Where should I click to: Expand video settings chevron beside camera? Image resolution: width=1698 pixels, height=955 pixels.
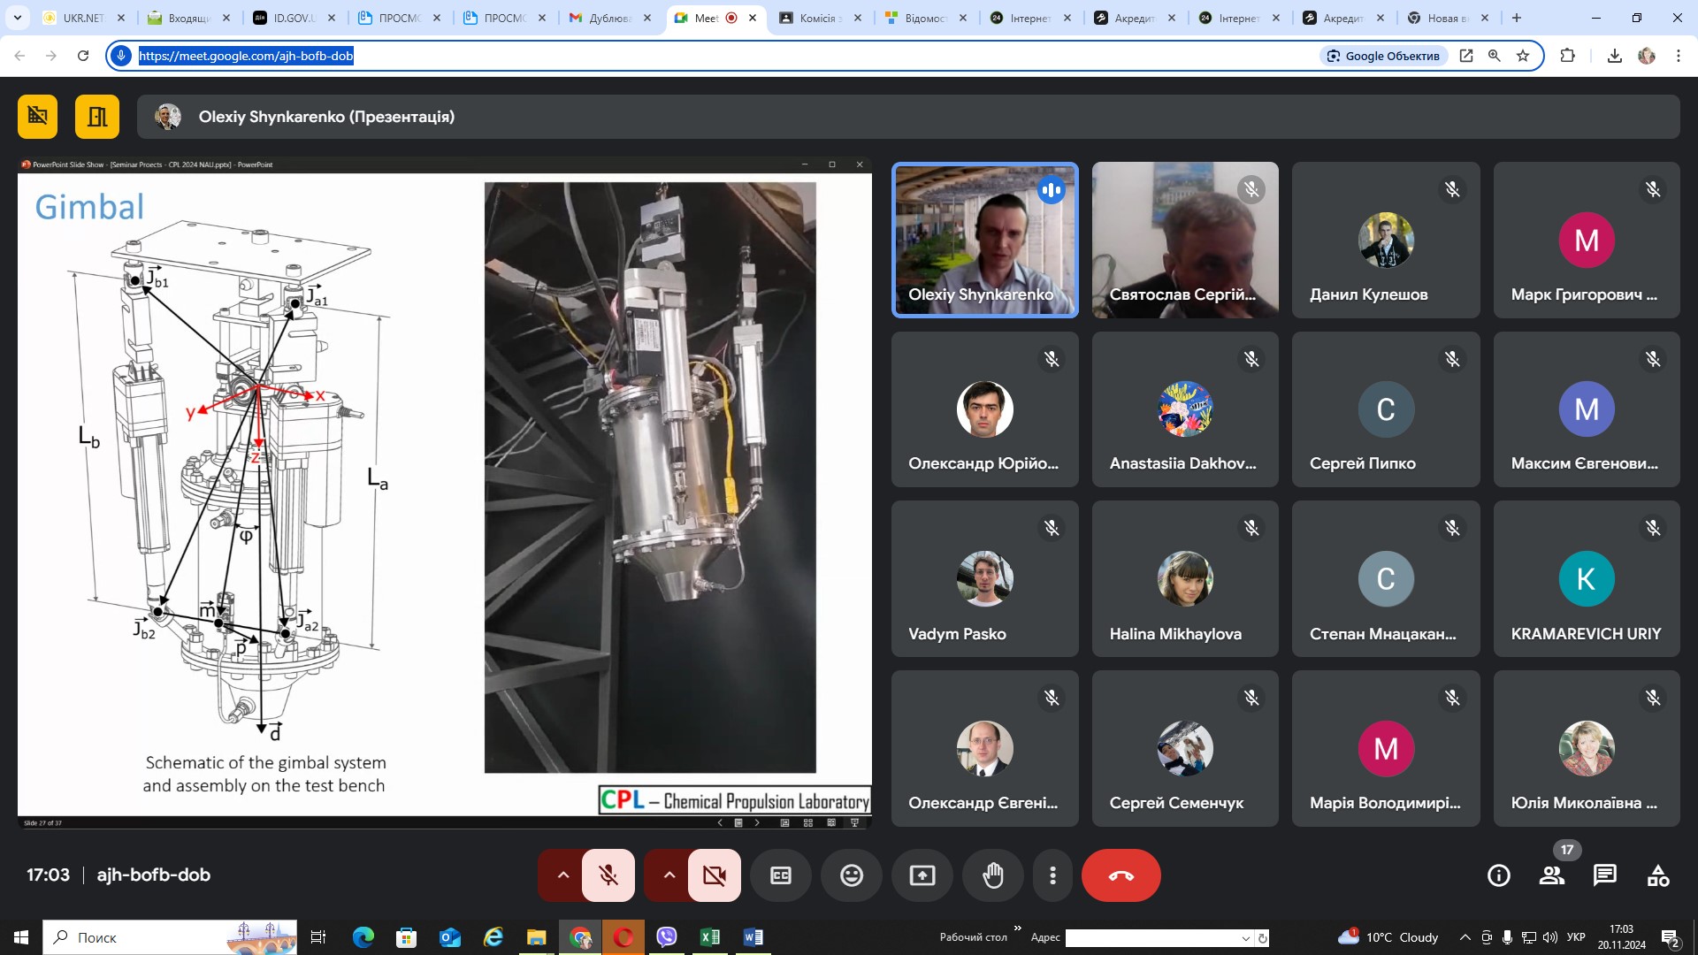click(x=669, y=875)
